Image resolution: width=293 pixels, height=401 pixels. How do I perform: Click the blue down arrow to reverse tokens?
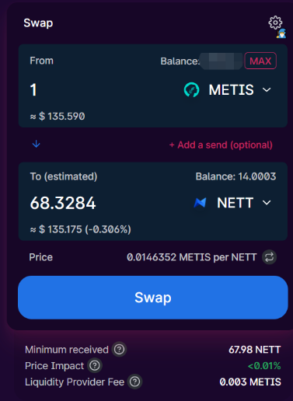pyautogui.click(x=37, y=144)
